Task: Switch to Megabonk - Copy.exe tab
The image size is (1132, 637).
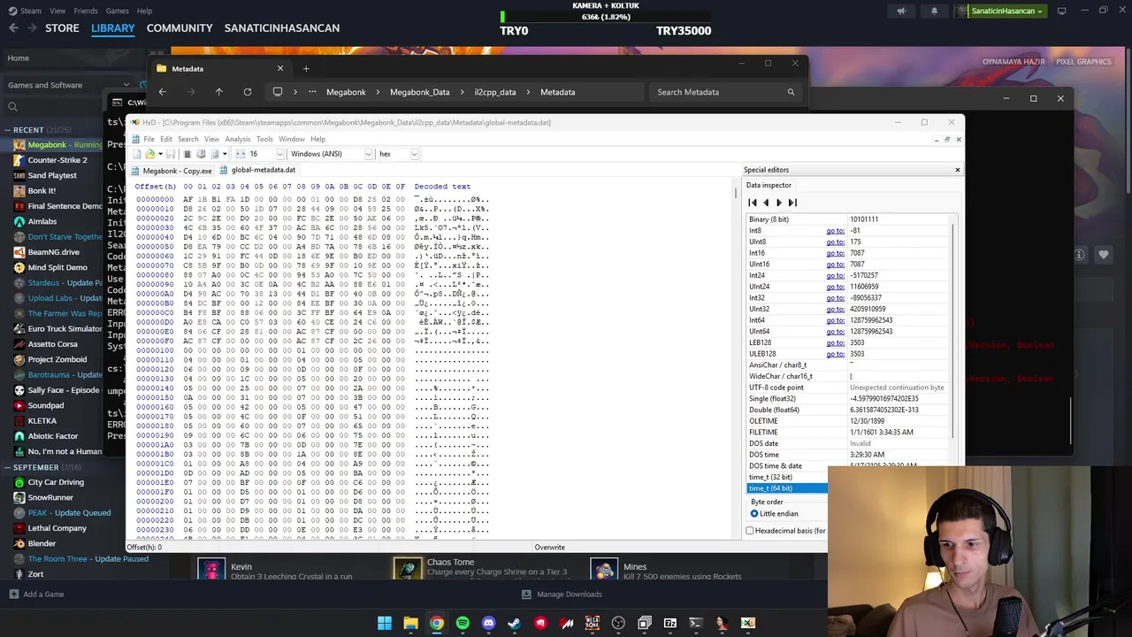Action: [172, 170]
